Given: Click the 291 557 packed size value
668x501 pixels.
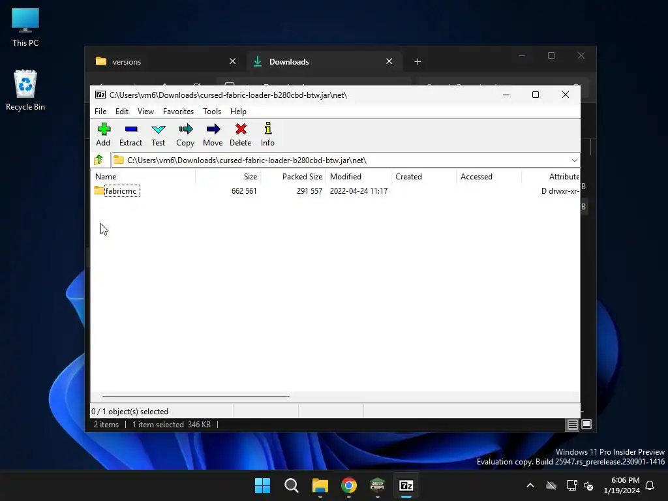Looking at the screenshot, I should pos(309,191).
